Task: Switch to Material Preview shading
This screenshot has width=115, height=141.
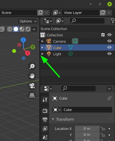Action: point(22,29)
